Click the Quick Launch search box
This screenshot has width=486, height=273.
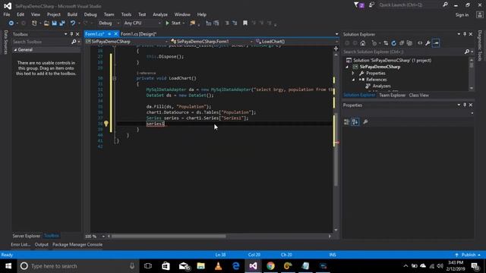pyautogui.click(x=410, y=5)
